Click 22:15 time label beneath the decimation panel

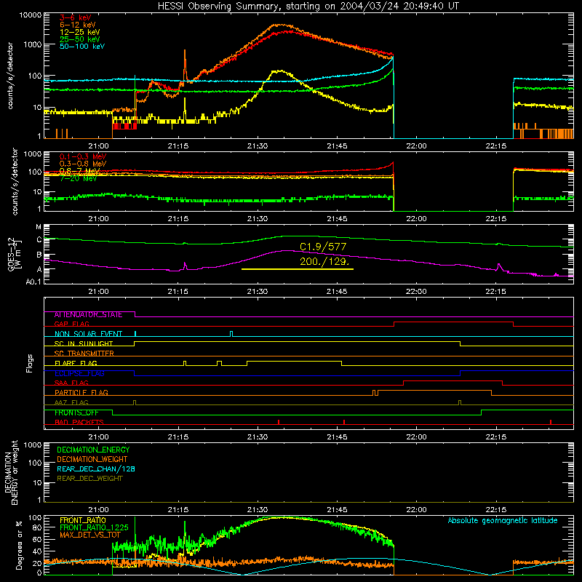[x=495, y=510]
